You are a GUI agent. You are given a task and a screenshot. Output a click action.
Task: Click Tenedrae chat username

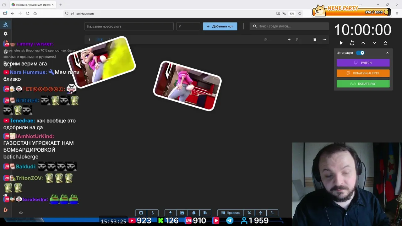(22, 121)
